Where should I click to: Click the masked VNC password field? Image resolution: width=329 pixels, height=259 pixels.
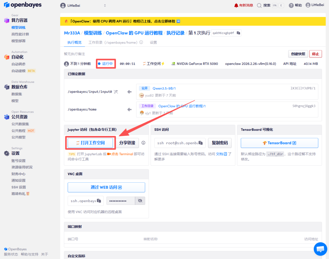(121, 201)
